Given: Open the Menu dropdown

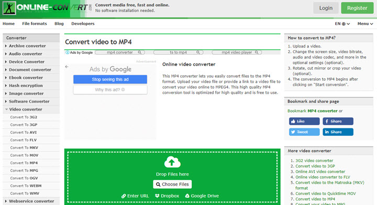Looking at the screenshot, I should pos(365,23).
